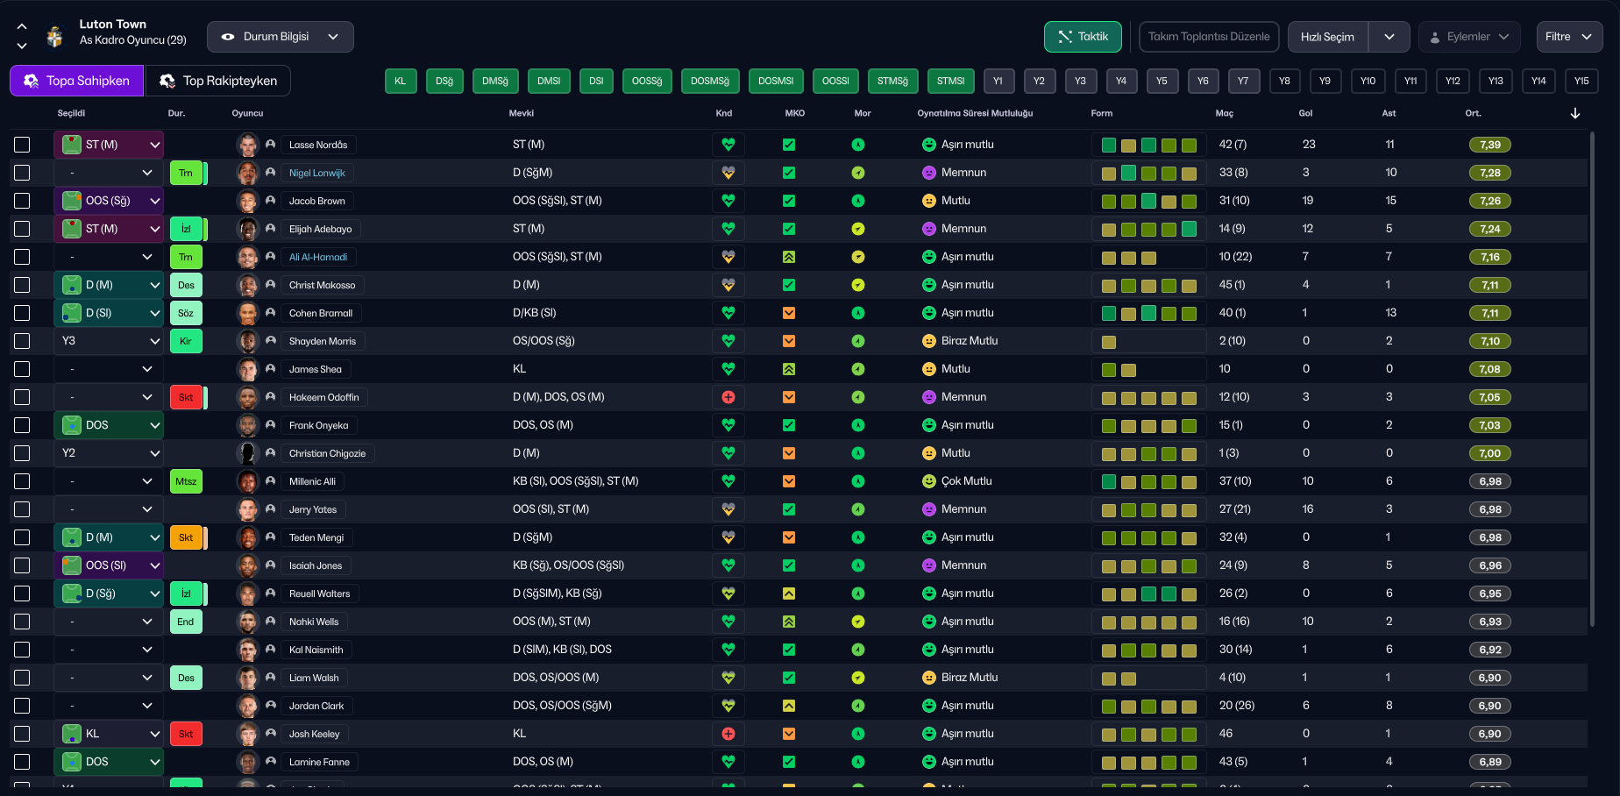
Task: Select the Topa Sahipken tab
Action: [x=76, y=81]
